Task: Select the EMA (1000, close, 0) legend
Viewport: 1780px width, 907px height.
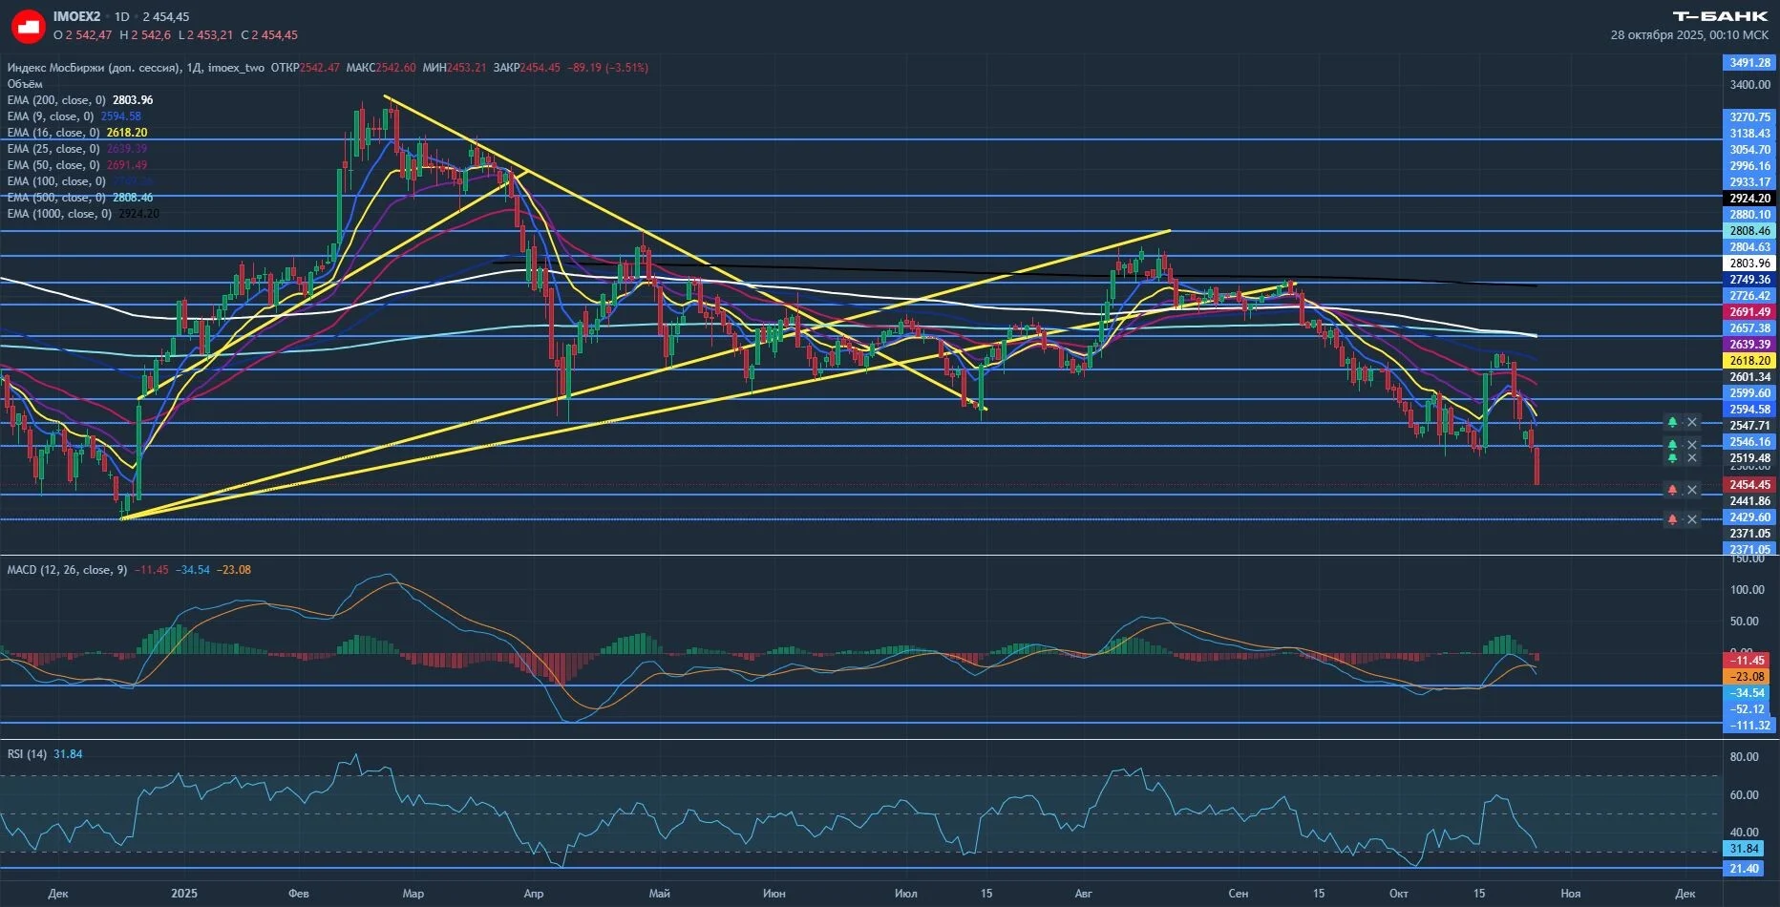Action: click(59, 214)
